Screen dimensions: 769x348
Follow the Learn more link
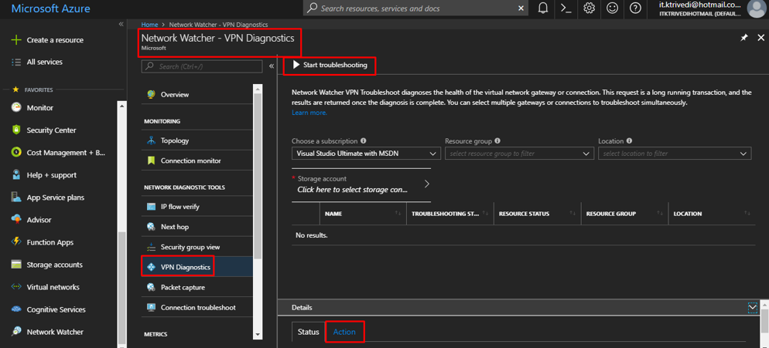(x=309, y=113)
